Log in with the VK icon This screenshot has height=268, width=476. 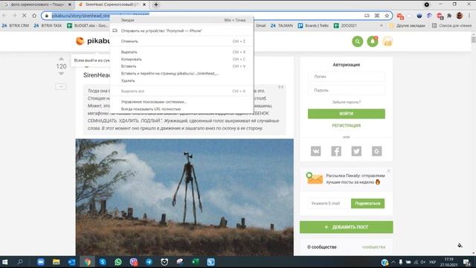(x=315, y=151)
